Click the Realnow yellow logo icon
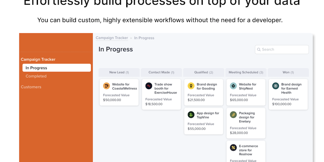The width and height of the screenshot is (324, 162). click(233, 147)
